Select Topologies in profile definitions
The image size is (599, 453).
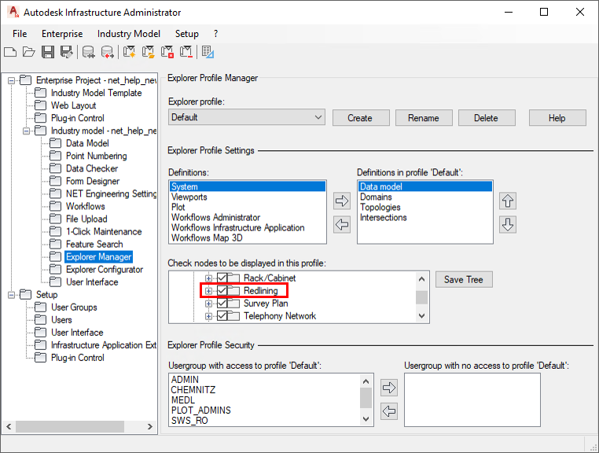click(x=425, y=207)
